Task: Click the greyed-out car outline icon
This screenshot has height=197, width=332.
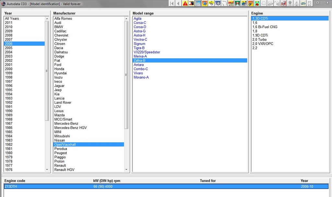Action: 264,3
